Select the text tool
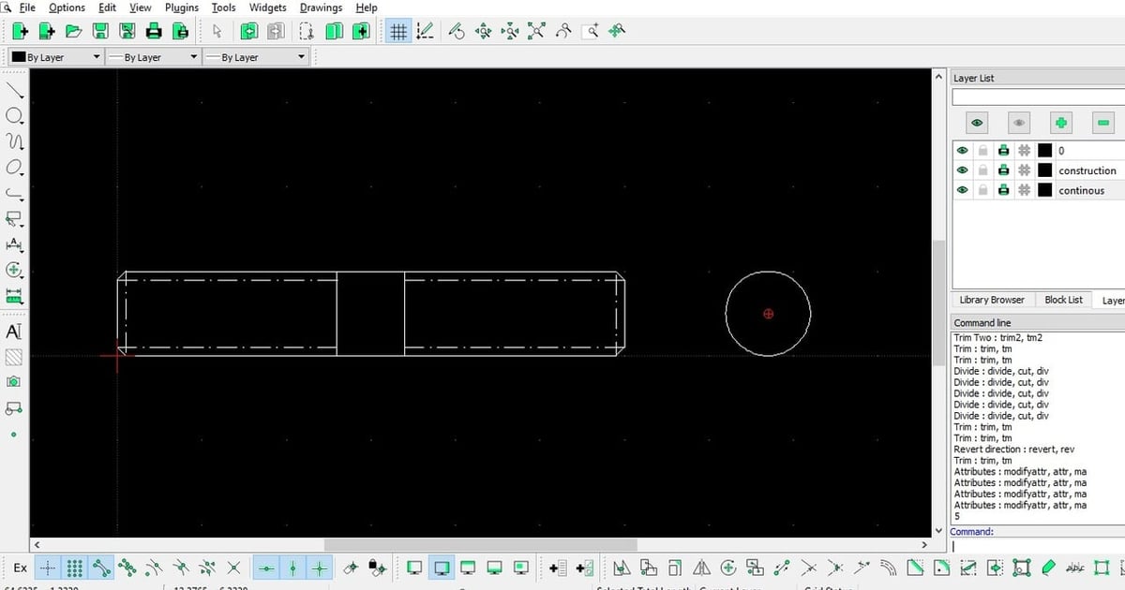Viewport: 1125px width, 590px height. pos(14,331)
